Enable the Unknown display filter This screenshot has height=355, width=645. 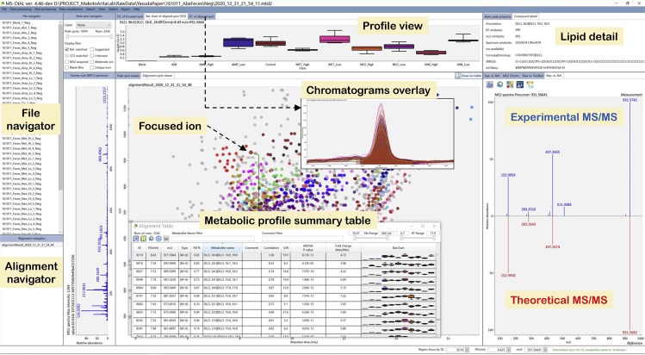[x=92, y=55]
